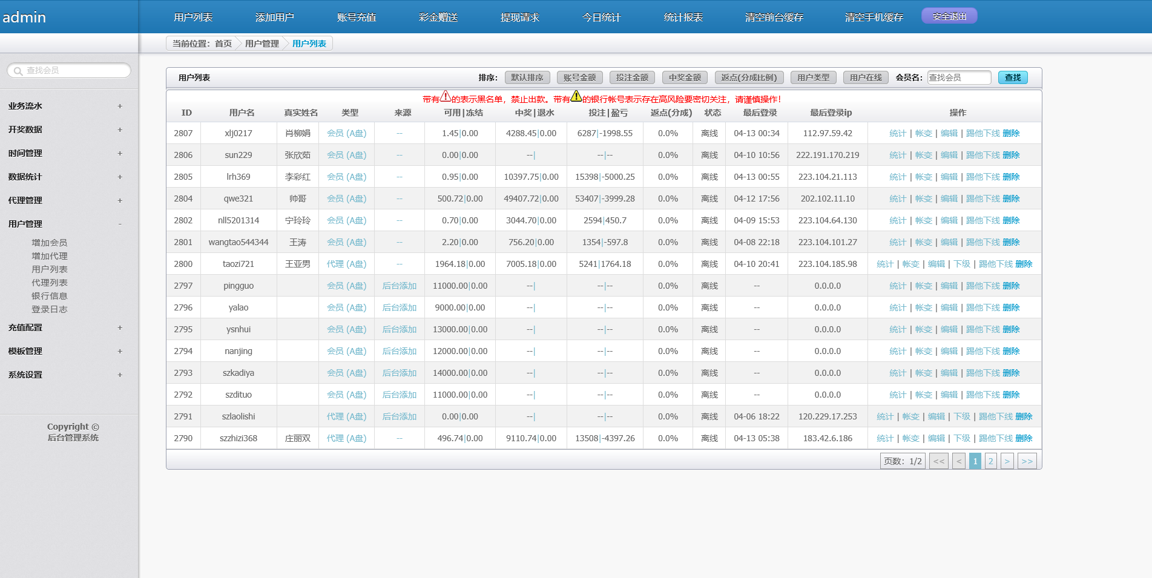1152x578 pixels.
Task: Open 银行信息 in sidebar submenu
Action: pos(50,296)
